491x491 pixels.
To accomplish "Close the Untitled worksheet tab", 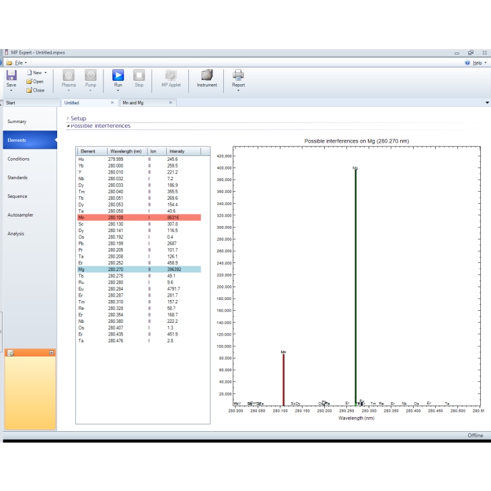I will click(x=112, y=103).
